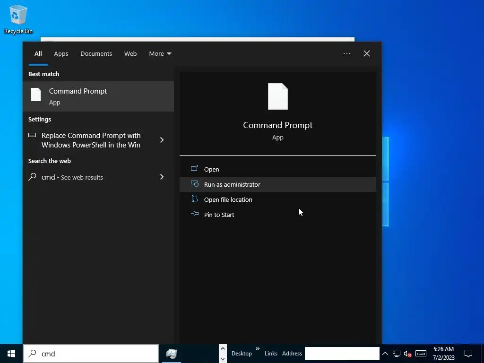Image resolution: width=484 pixels, height=363 pixels.
Task: Close the search panel with X
Action: pos(367,53)
